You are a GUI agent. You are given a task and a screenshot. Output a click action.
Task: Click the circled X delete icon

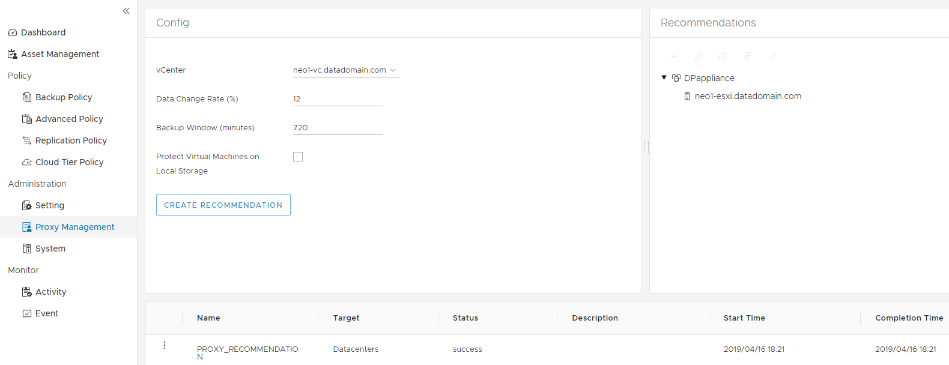(x=723, y=56)
